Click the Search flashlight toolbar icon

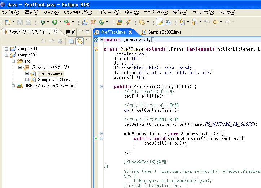128,22
